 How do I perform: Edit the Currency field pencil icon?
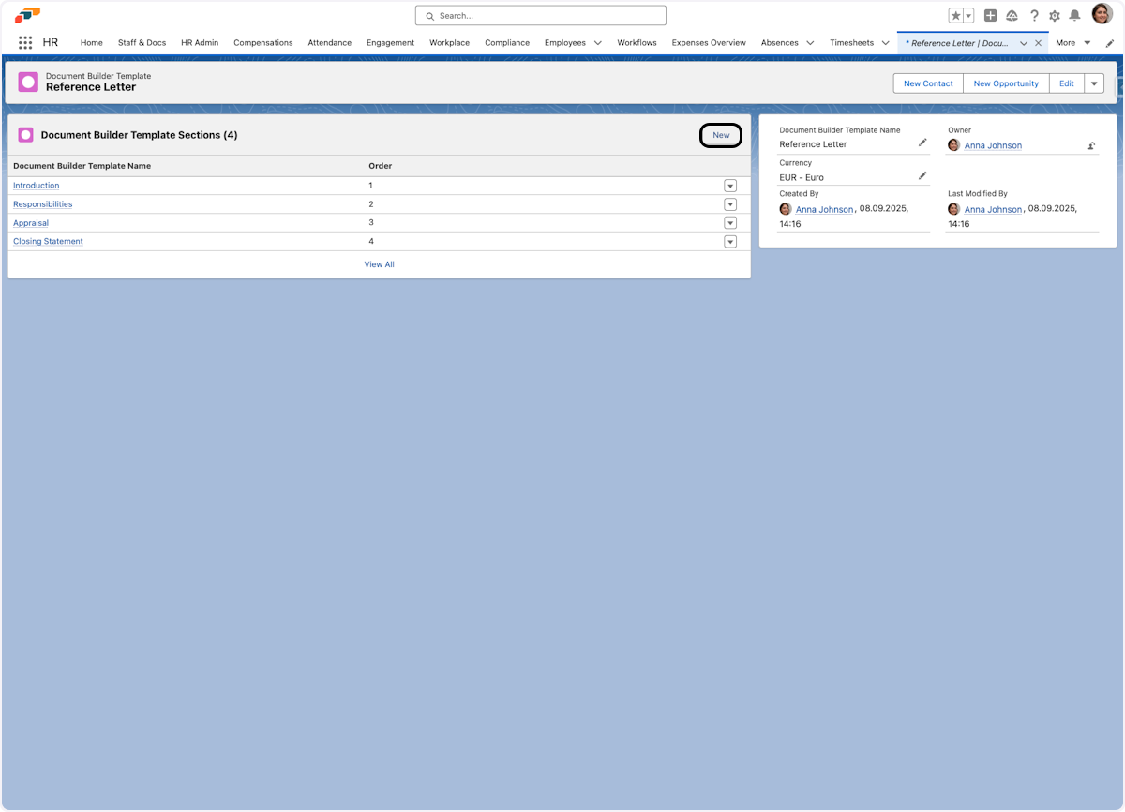[x=922, y=175]
